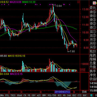Viewport: 97px width, 97px height.
Task: Click the 涨幅 percent change label
Action: click(93, 59)
